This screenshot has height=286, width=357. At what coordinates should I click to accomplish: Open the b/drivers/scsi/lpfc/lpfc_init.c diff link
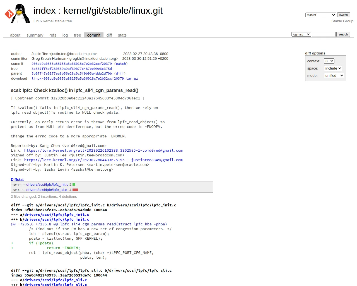coord(57,220)
